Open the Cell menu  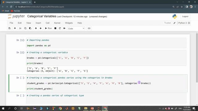pyautogui.click(x=47, y=23)
